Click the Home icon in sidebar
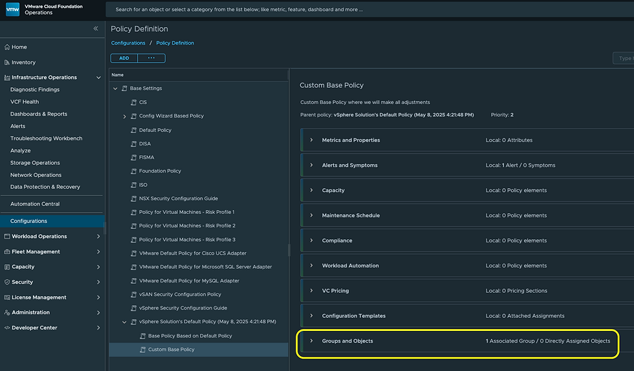The width and height of the screenshot is (634, 371). click(x=6, y=47)
